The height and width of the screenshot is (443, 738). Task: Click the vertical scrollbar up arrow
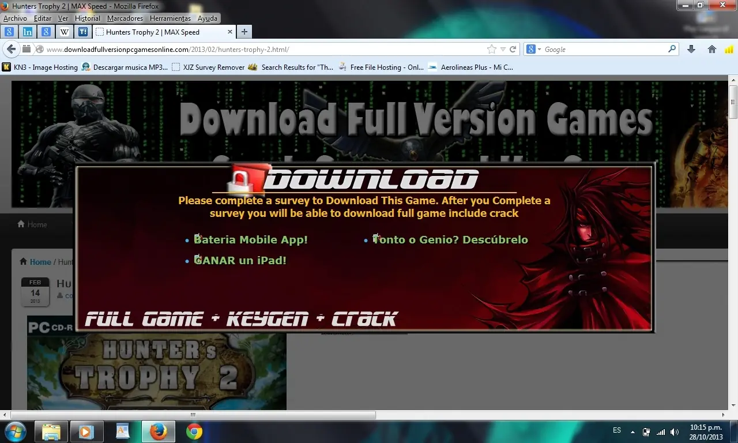click(x=733, y=81)
